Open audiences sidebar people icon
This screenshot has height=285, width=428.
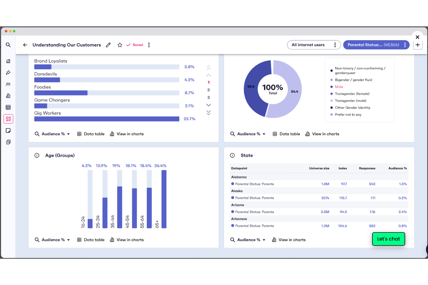(x=8, y=84)
